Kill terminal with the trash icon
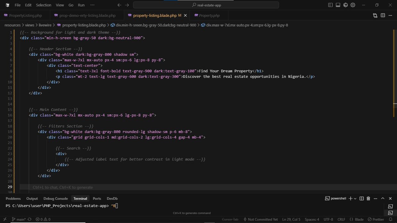The height and width of the screenshot is (223, 397). point(368,199)
